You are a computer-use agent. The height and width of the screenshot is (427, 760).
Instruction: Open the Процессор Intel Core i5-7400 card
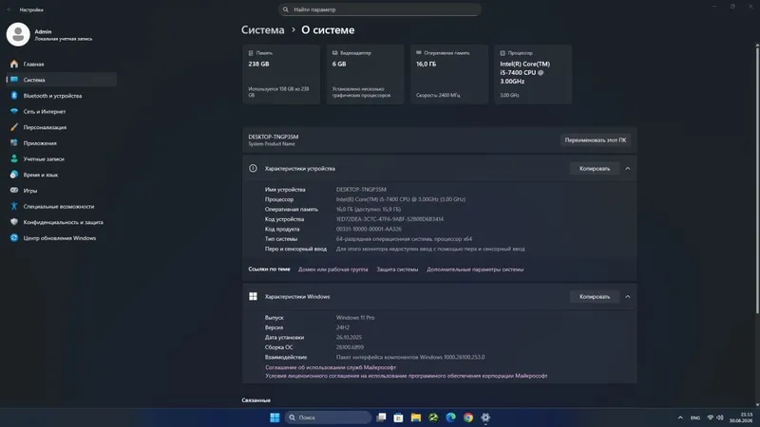click(533, 75)
